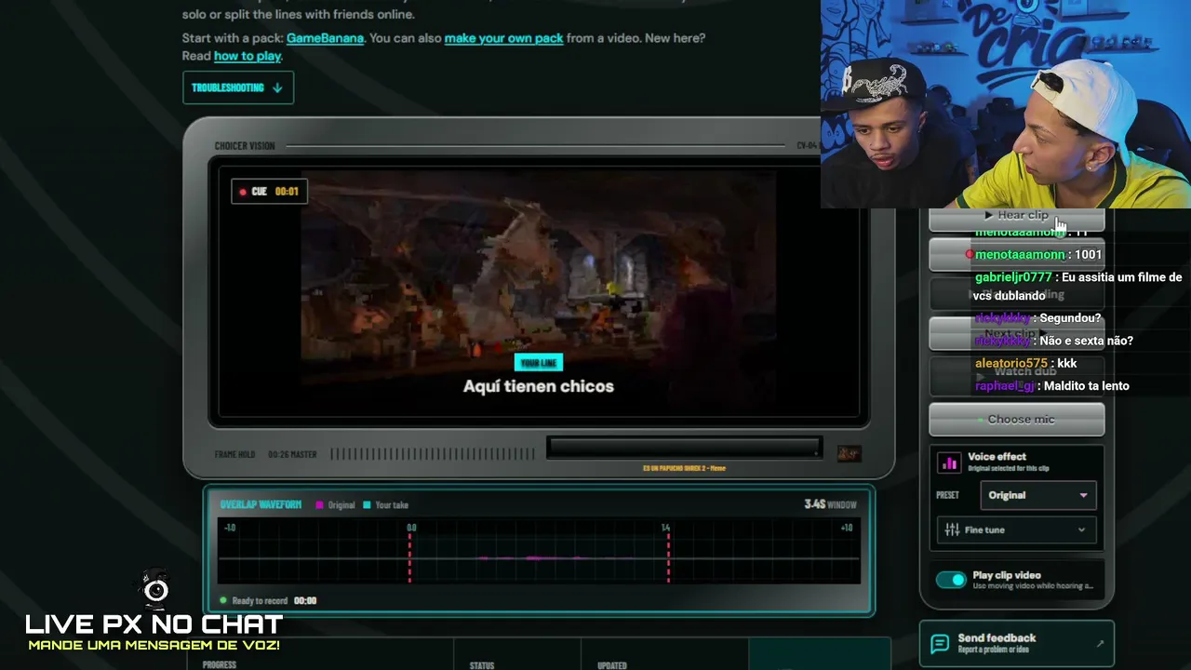The height and width of the screenshot is (670, 1191).
Task: Click the 'YOUR LINE' label
Action: pos(538,363)
